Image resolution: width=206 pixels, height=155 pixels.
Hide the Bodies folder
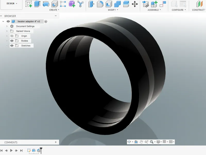click(x=12, y=41)
